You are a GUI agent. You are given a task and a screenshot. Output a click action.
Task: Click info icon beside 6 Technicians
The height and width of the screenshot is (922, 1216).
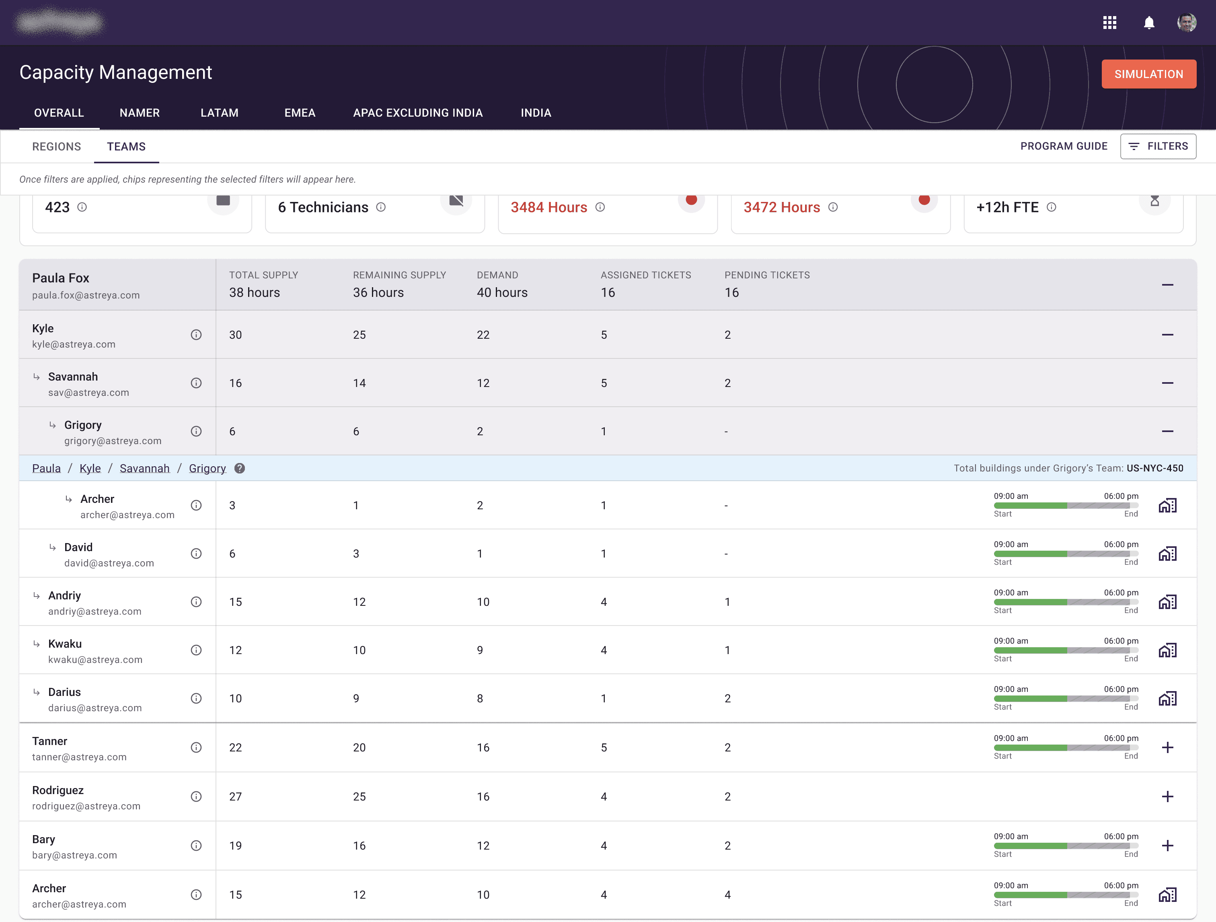pyautogui.click(x=381, y=207)
